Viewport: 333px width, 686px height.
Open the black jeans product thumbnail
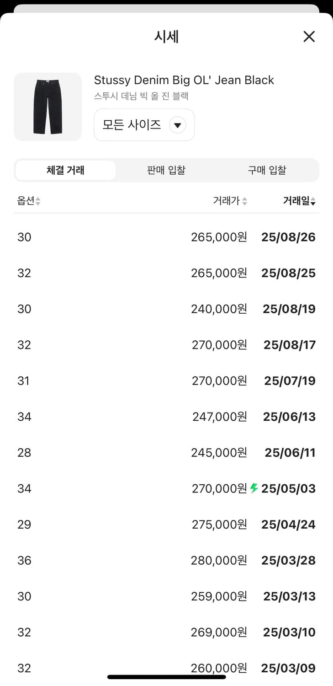click(x=48, y=107)
